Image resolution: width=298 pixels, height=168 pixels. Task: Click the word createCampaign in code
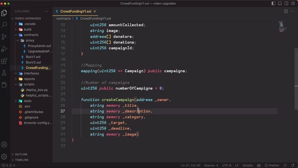(x=118, y=100)
